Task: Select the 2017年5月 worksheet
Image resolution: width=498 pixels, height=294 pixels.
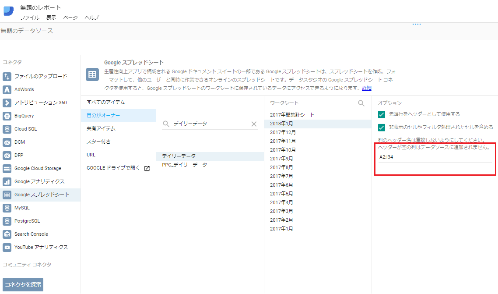Action: [x=318, y=194]
